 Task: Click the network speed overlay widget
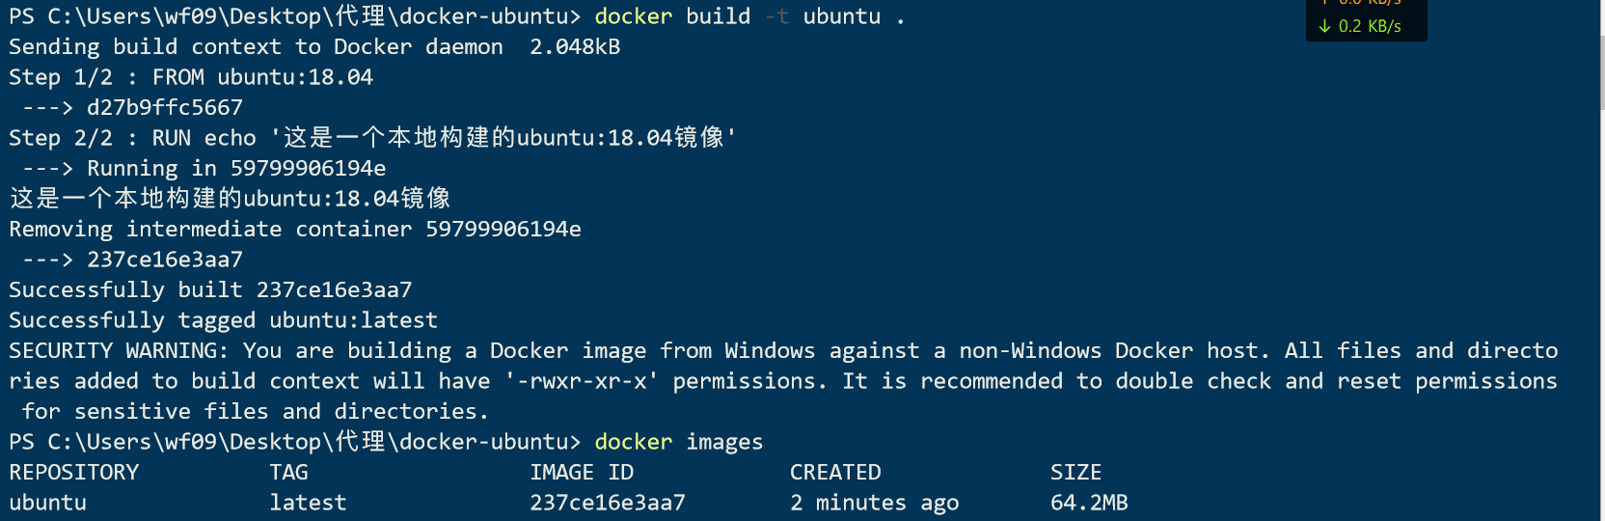click(1366, 17)
